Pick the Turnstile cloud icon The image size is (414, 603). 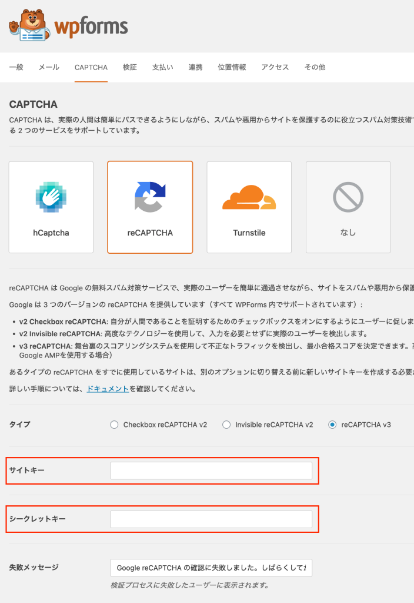tap(249, 198)
